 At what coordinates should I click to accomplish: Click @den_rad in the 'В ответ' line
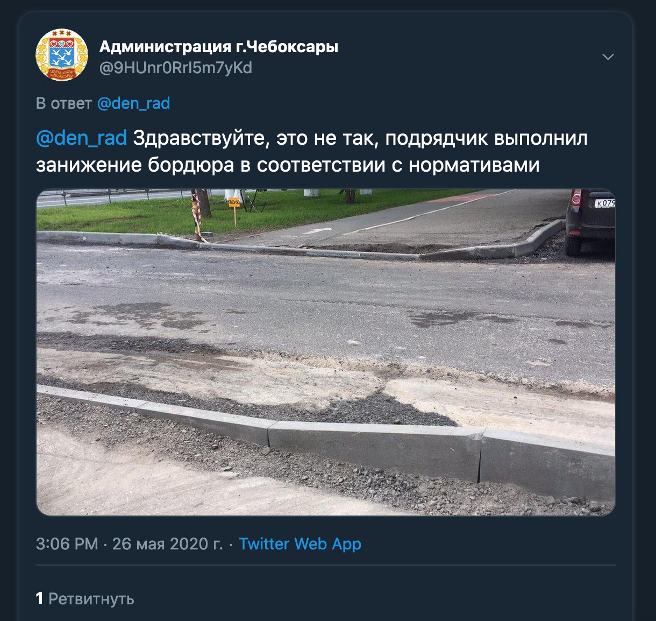[x=133, y=103]
